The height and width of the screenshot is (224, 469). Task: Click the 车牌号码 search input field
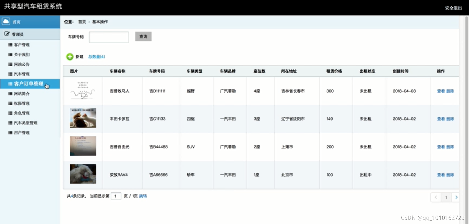coord(109,37)
